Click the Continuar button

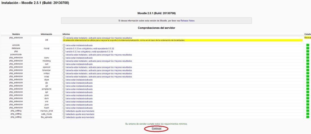[x=157, y=129]
